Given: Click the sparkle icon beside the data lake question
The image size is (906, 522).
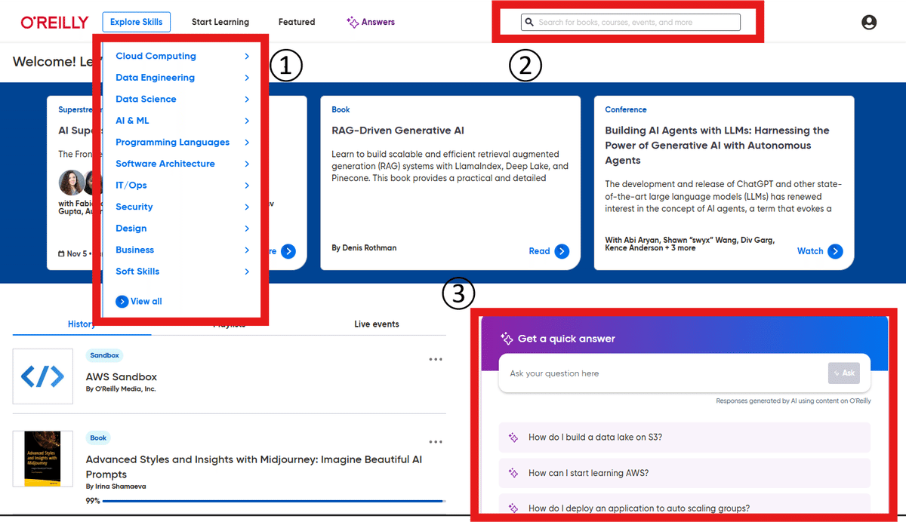Looking at the screenshot, I should (514, 438).
